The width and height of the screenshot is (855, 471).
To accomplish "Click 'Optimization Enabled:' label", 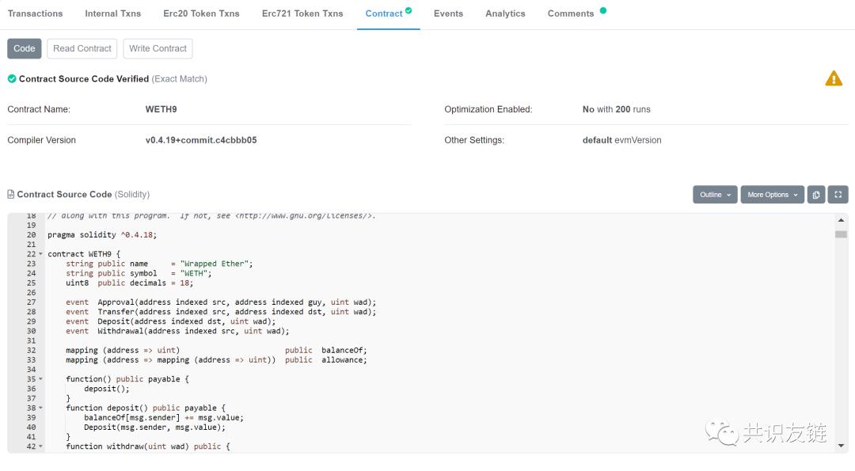I will [x=488, y=109].
